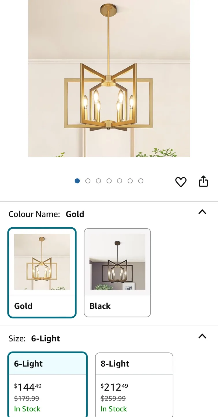Click the Gold label under the selected swatch

23,306
